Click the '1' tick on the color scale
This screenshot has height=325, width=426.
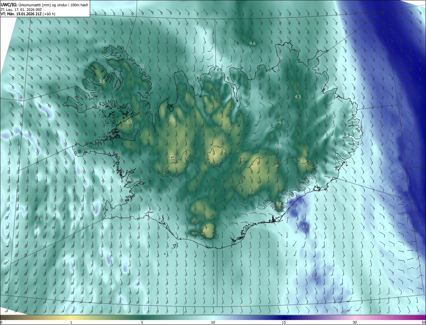71,322
